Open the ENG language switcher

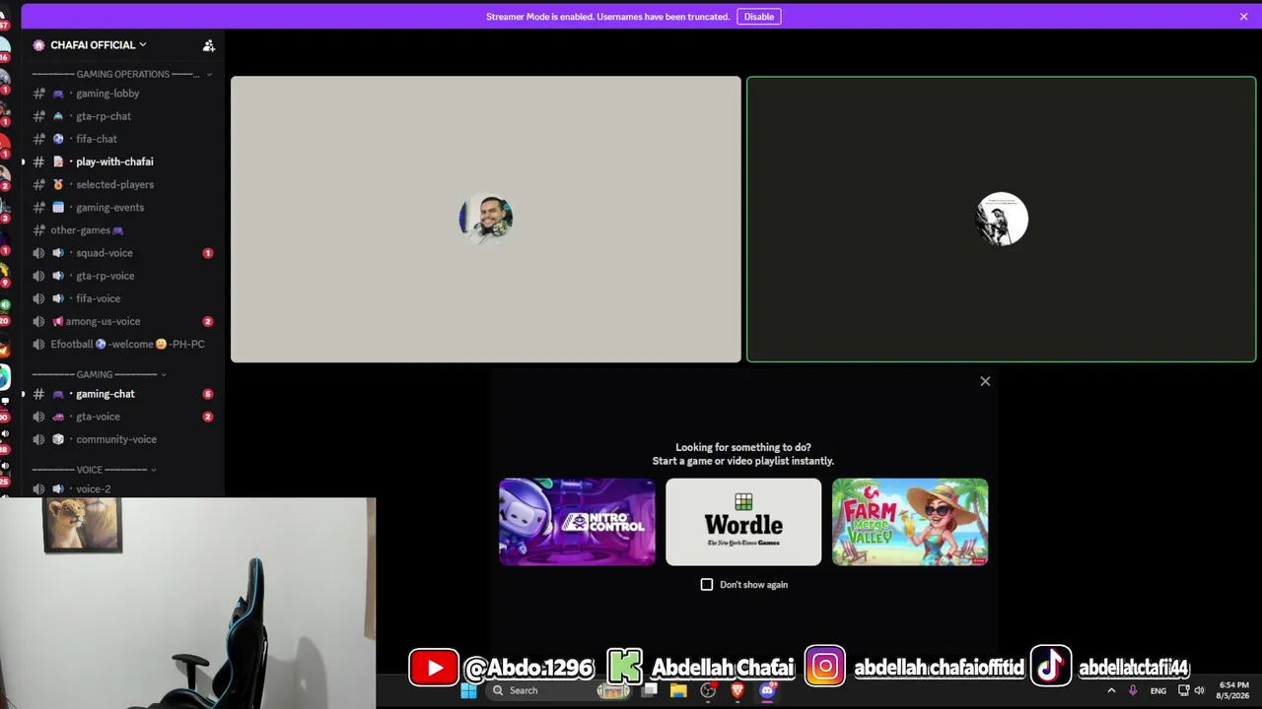coord(1158,690)
